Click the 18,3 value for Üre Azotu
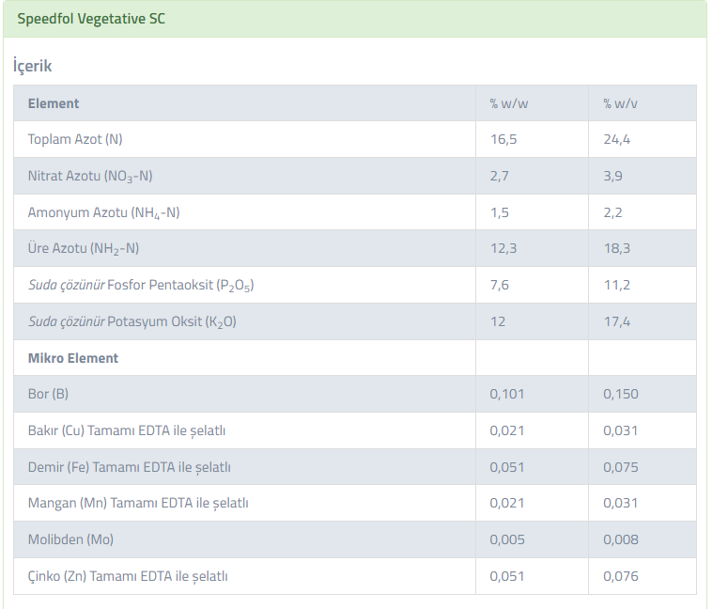The height and width of the screenshot is (609, 712). tap(616, 248)
